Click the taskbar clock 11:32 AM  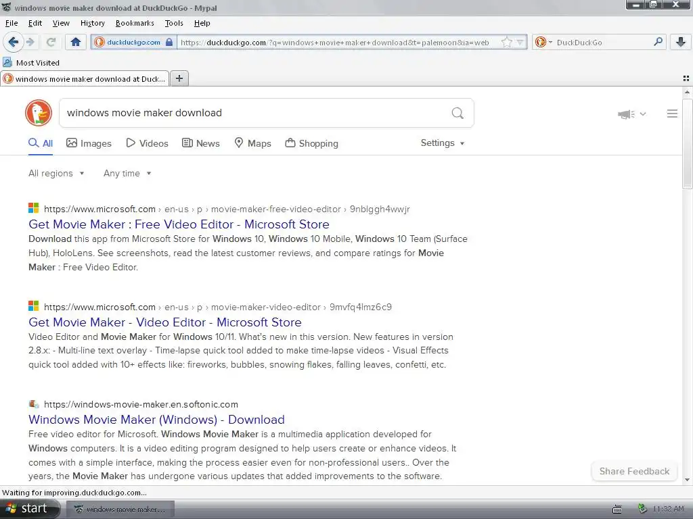(x=668, y=510)
